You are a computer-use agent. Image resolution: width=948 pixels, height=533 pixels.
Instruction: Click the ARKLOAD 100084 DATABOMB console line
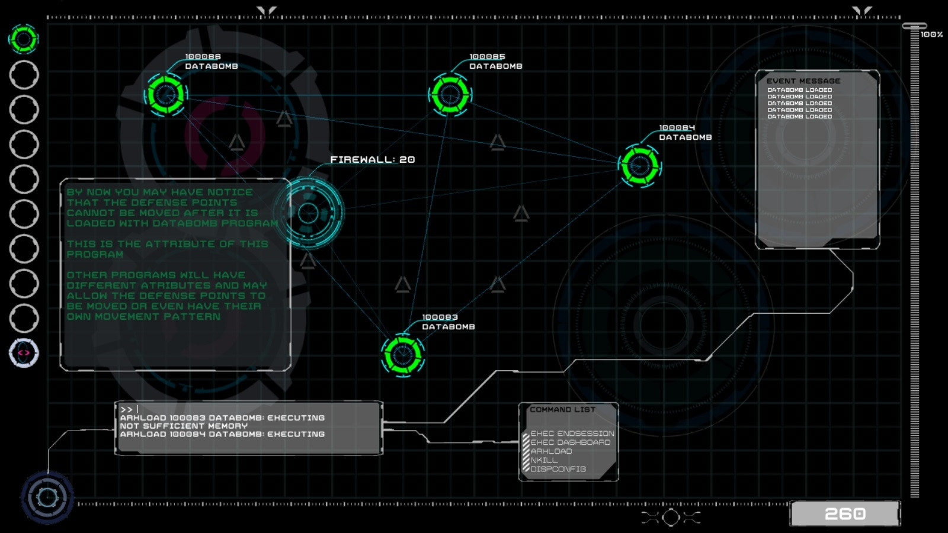[222, 434]
